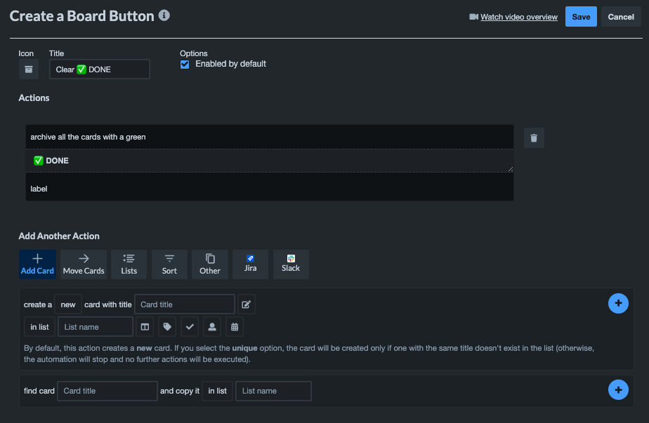Delete the archive action with the trash icon
The width and height of the screenshot is (649, 423).
(534, 138)
